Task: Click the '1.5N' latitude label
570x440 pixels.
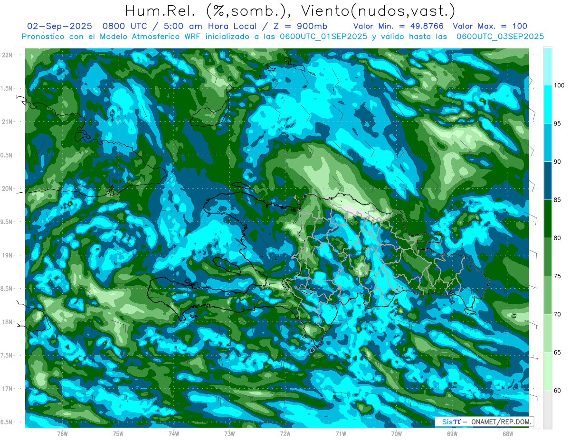Action: pos(7,88)
